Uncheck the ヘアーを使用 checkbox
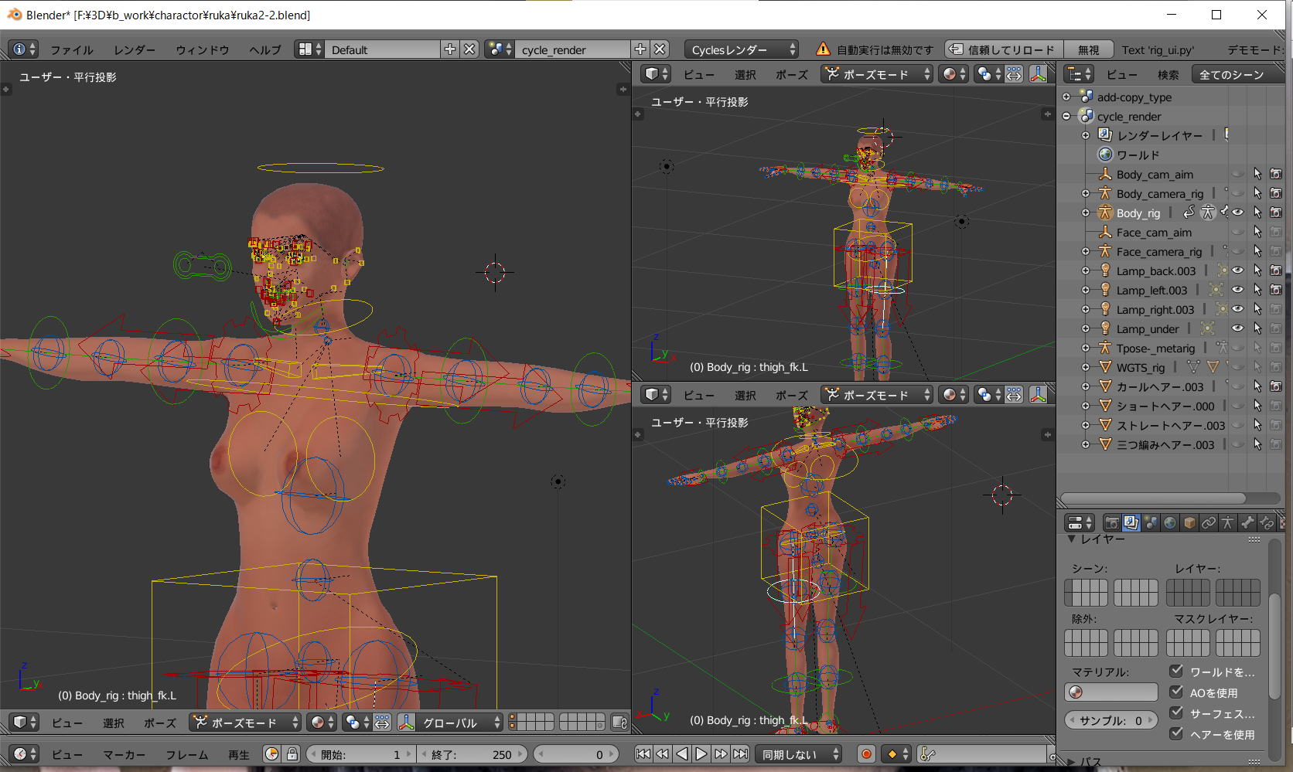The image size is (1293, 772). pyautogui.click(x=1176, y=734)
